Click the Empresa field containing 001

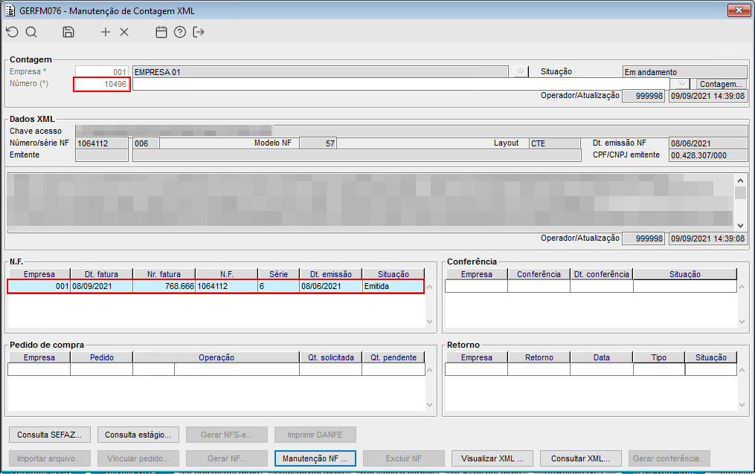tap(102, 71)
